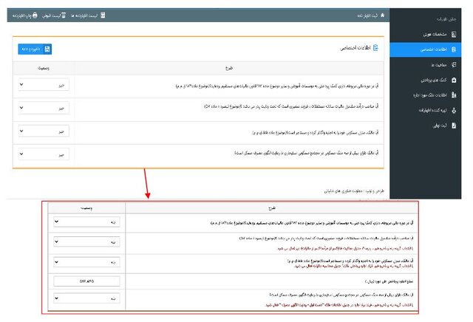Click the وضعیت column header in the upper table
The width and height of the screenshot is (473, 322).
[x=44, y=67]
